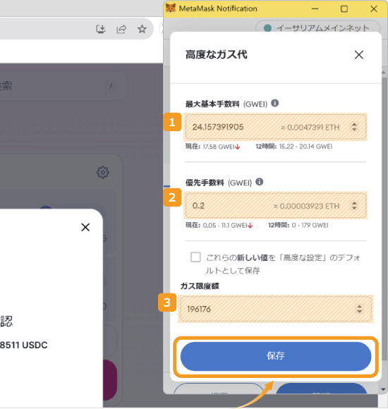Click the 現在: 17.58 GWEI text
Screen dimensions: 388x409
(x=212, y=147)
